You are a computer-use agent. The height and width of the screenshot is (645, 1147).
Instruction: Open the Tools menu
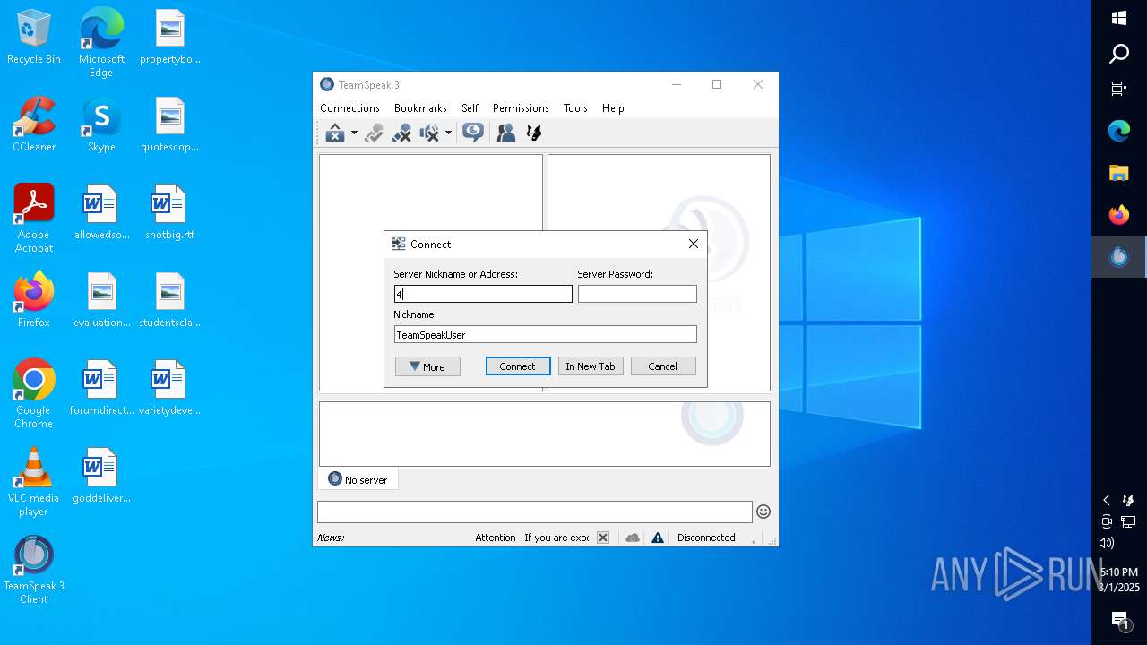575,108
